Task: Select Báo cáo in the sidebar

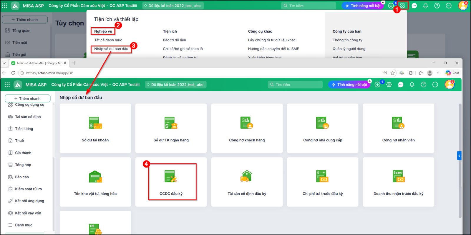Action: tap(22, 177)
